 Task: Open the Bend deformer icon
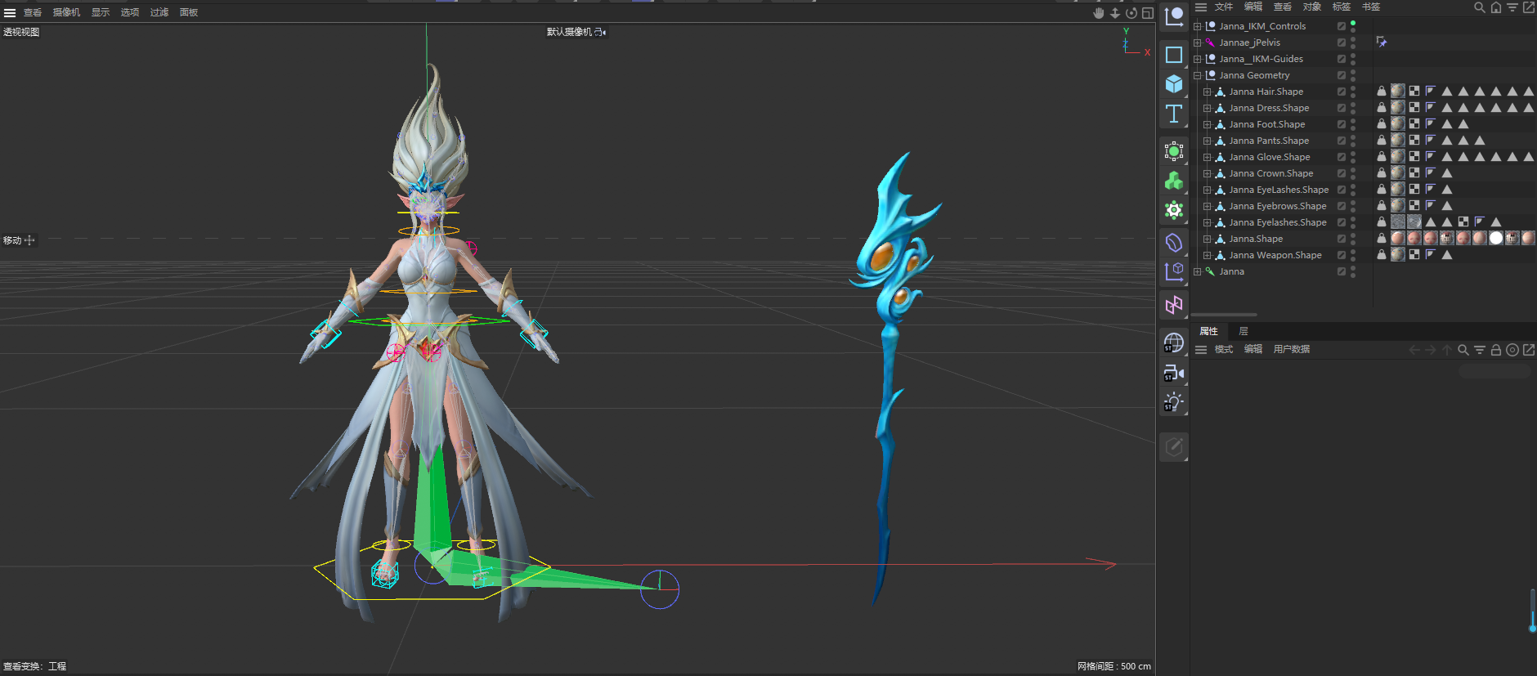click(1174, 243)
